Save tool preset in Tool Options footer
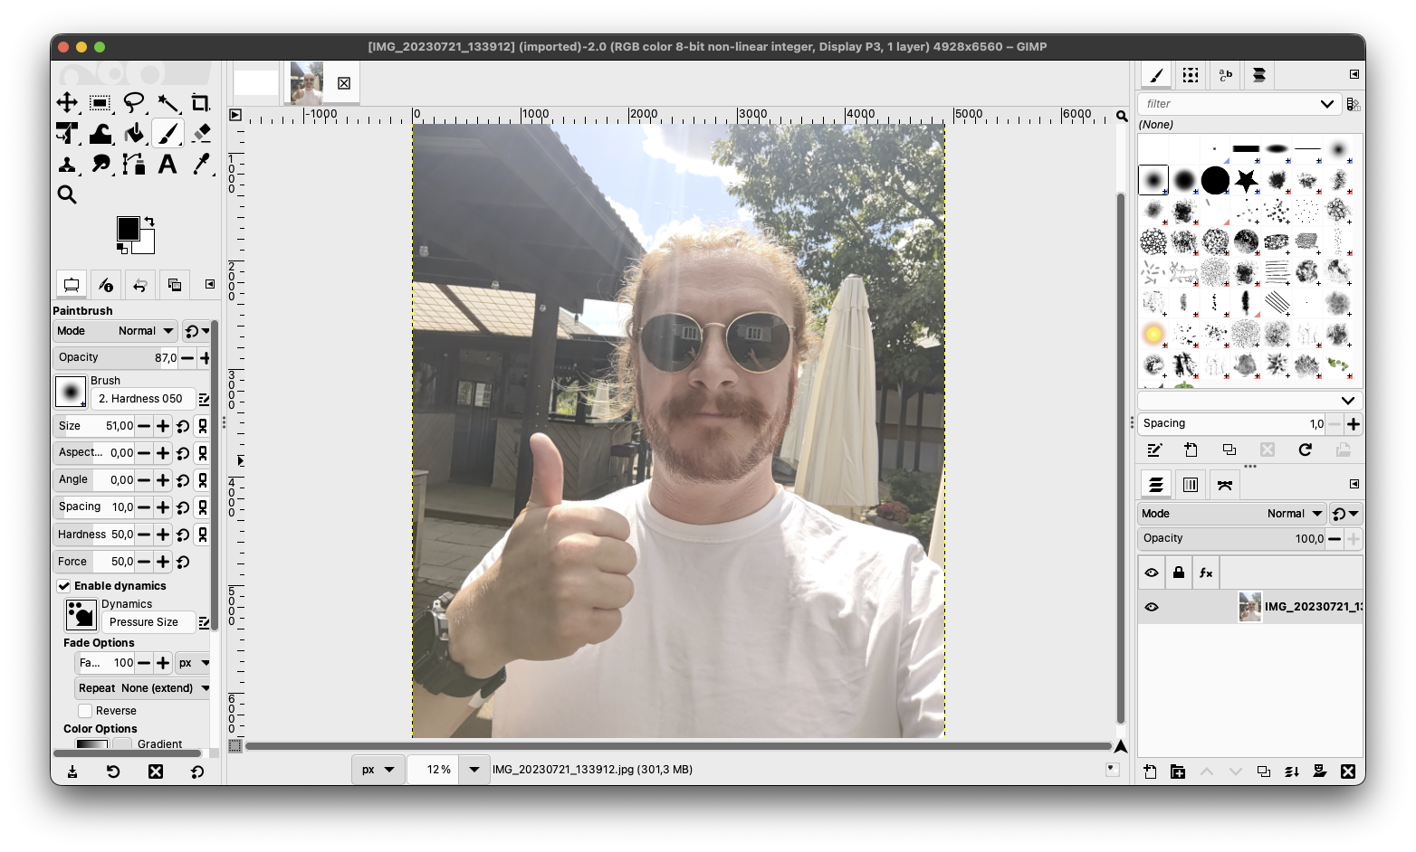This screenshot has height=852, width=1416. pyautogui.click(x=72, y=772)
